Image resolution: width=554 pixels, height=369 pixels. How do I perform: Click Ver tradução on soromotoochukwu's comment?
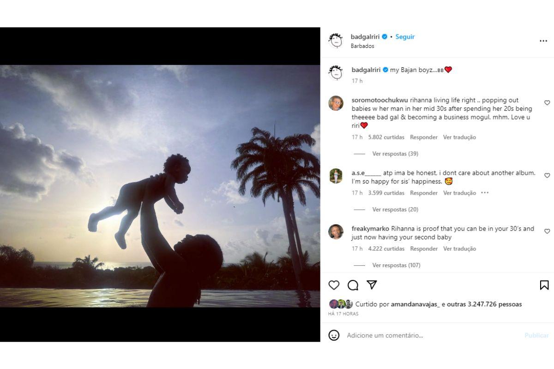coord(459,137)
